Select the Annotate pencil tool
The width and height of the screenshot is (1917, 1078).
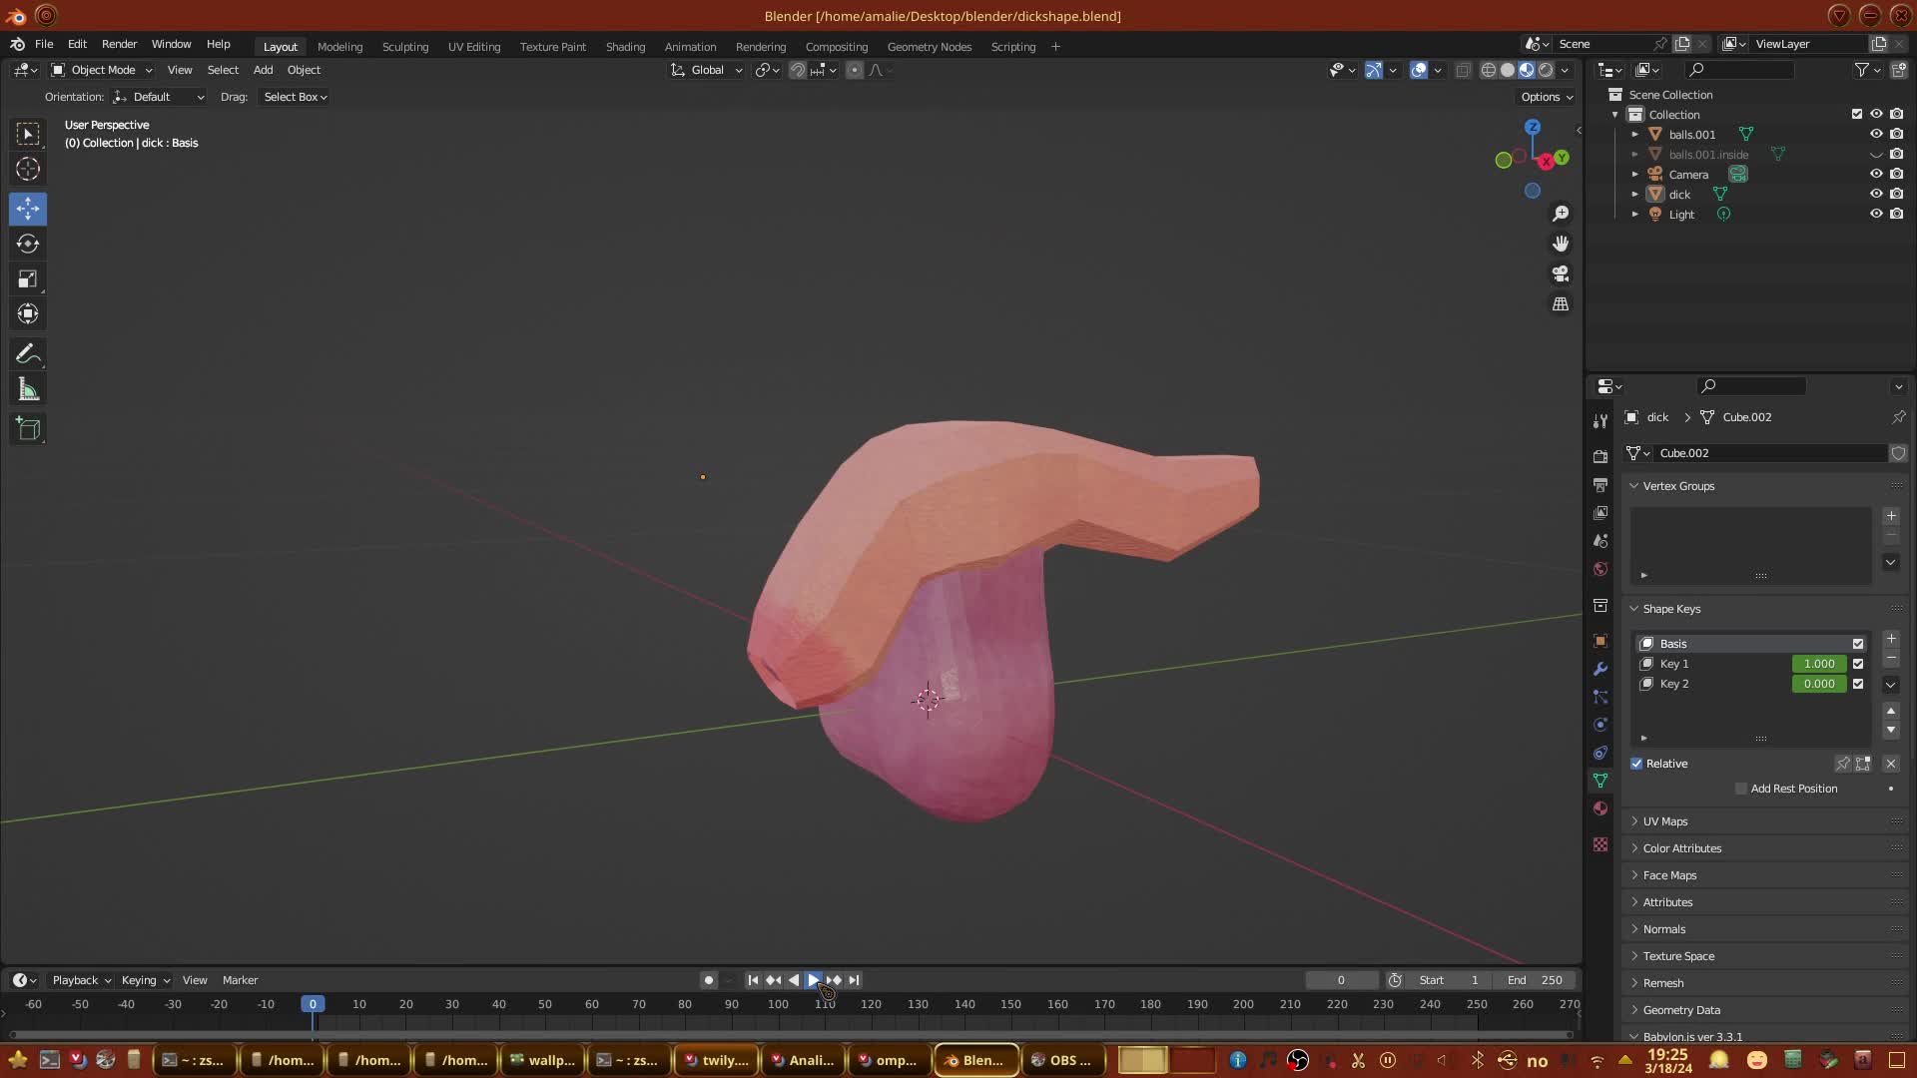[x=28, y=354]
